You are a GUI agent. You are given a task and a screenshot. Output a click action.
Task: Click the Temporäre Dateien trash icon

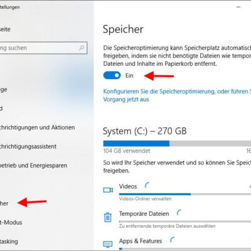108,217
